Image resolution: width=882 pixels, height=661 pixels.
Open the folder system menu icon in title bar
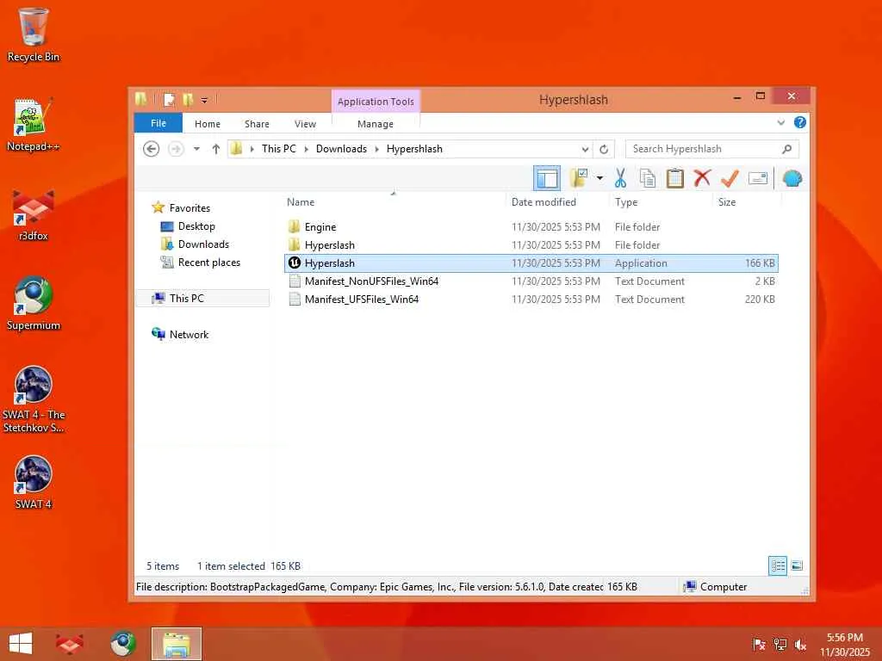click(x=140, y=100)
